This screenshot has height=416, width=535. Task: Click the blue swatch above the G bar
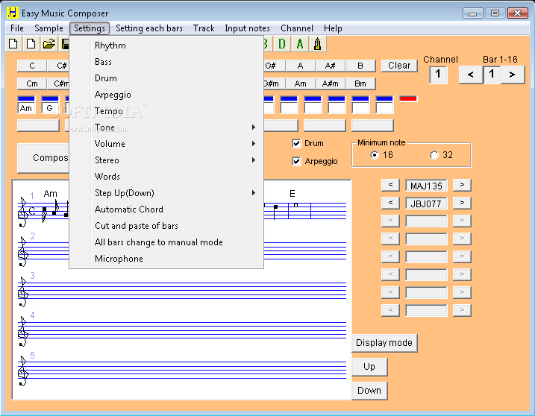pos(50,99)
